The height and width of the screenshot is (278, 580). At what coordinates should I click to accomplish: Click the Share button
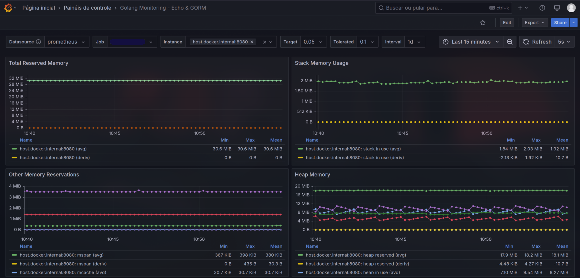click(560, 23)
